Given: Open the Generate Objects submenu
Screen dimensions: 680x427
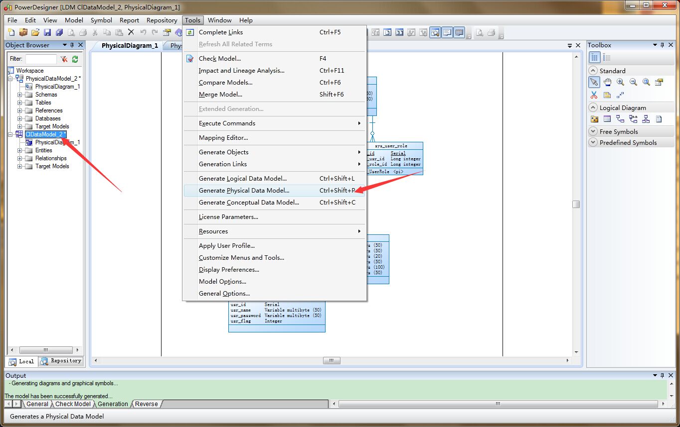Looking at the screenshot, I should click(274, 152).
